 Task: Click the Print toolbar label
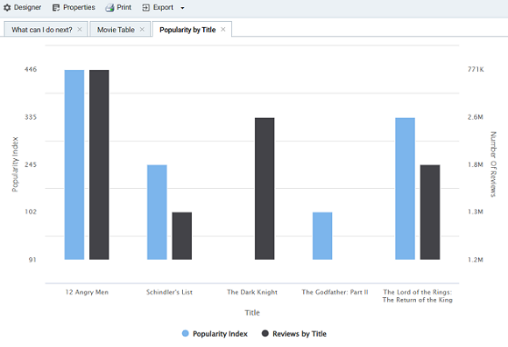tap(124, 8)
